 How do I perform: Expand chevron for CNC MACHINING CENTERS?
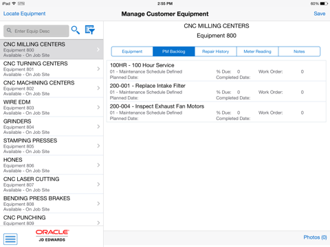click(98, 88)
